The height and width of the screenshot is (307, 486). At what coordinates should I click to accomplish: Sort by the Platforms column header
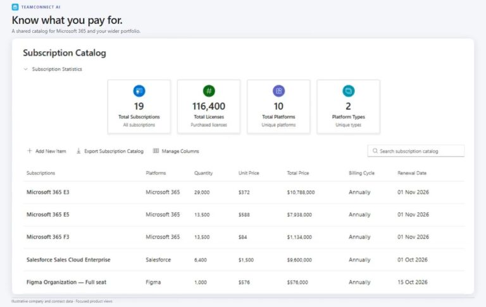pyautogui.click(x=156, y=173)
